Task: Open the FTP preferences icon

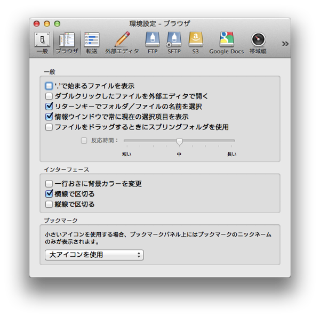Action: (153, 43)
